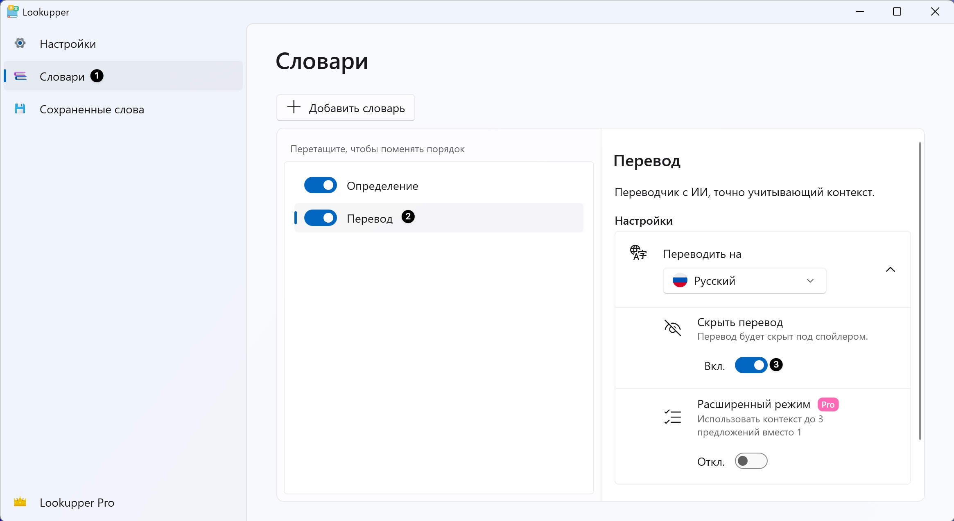The height and width of the screenshot is (521, 954).
Task: Open Lookupper Pro upgrade page
Action: coord(77,503)
